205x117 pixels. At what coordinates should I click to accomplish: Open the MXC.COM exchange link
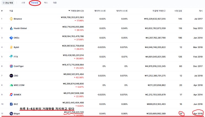click(x=19, y=85)
